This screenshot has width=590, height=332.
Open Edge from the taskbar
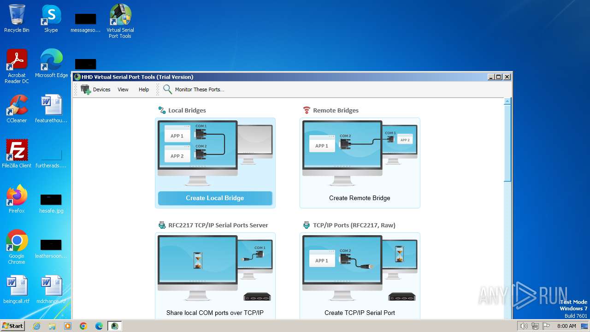(x=99, y=326)
